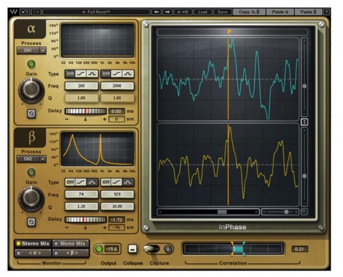Screen dimensions: 343x277
Task: Click the Waves logo icon
Action: point(14,12)
